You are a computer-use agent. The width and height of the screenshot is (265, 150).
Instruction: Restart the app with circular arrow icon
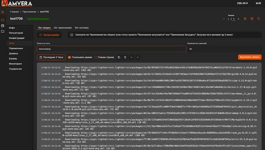click(259, 19)
